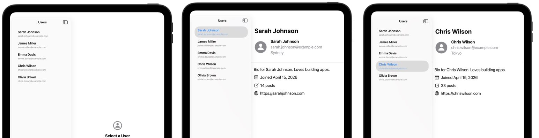Toggle sidebar icon in middle iPad
Viewport: 539px width, 138px height.
coord(245,21)
